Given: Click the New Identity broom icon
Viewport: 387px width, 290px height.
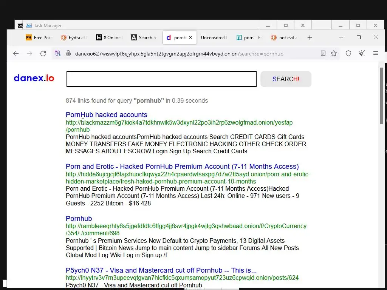Looking at the screenshot, I should [x=362, y=53].
